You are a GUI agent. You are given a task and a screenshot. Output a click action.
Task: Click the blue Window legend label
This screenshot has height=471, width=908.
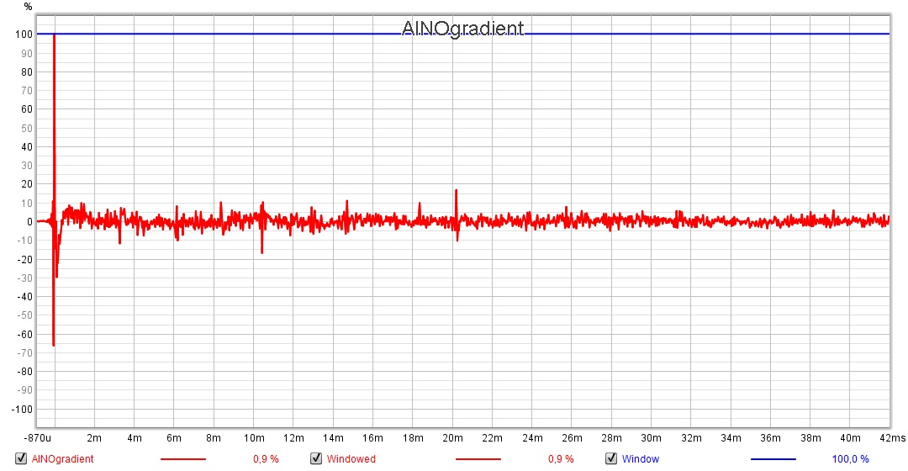coord(641,459)
